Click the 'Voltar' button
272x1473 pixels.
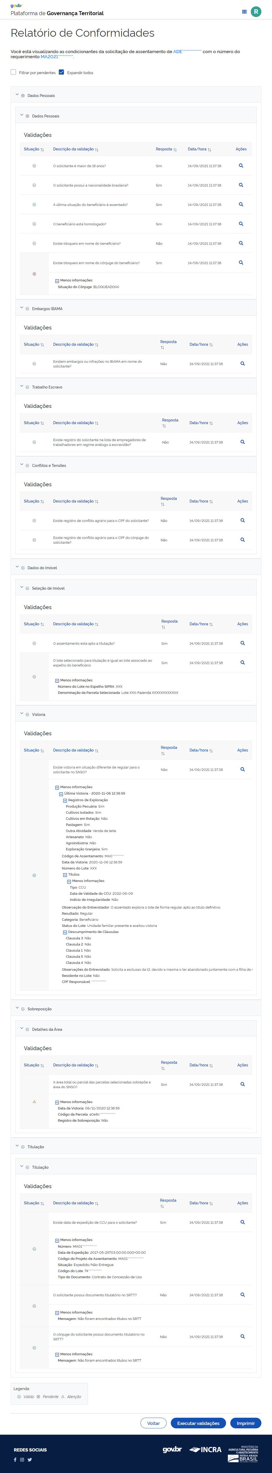point(153,1423)
